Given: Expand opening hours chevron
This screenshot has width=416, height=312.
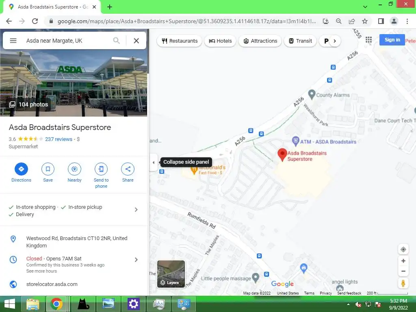Looking at the screenshot, I should [x=136, y=260].
